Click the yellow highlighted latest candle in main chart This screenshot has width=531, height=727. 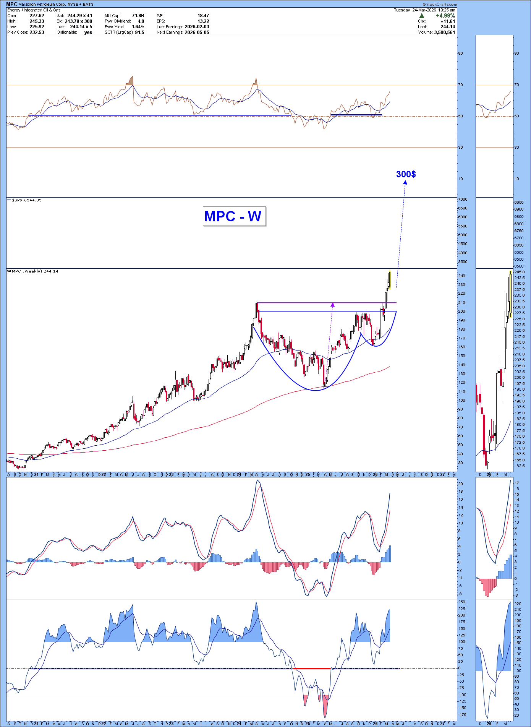(389, 280)
